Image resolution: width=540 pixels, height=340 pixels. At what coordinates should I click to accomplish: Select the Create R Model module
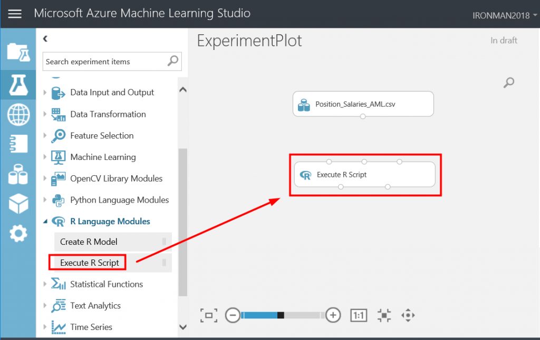(113, 242)
